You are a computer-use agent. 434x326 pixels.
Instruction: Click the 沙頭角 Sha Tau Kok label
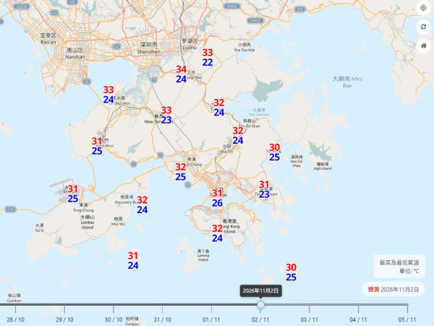(x=244, y=47)
